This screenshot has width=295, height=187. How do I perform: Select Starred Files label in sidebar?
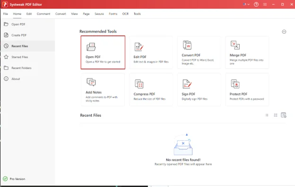pyautogui.click(x=20, y=57)
